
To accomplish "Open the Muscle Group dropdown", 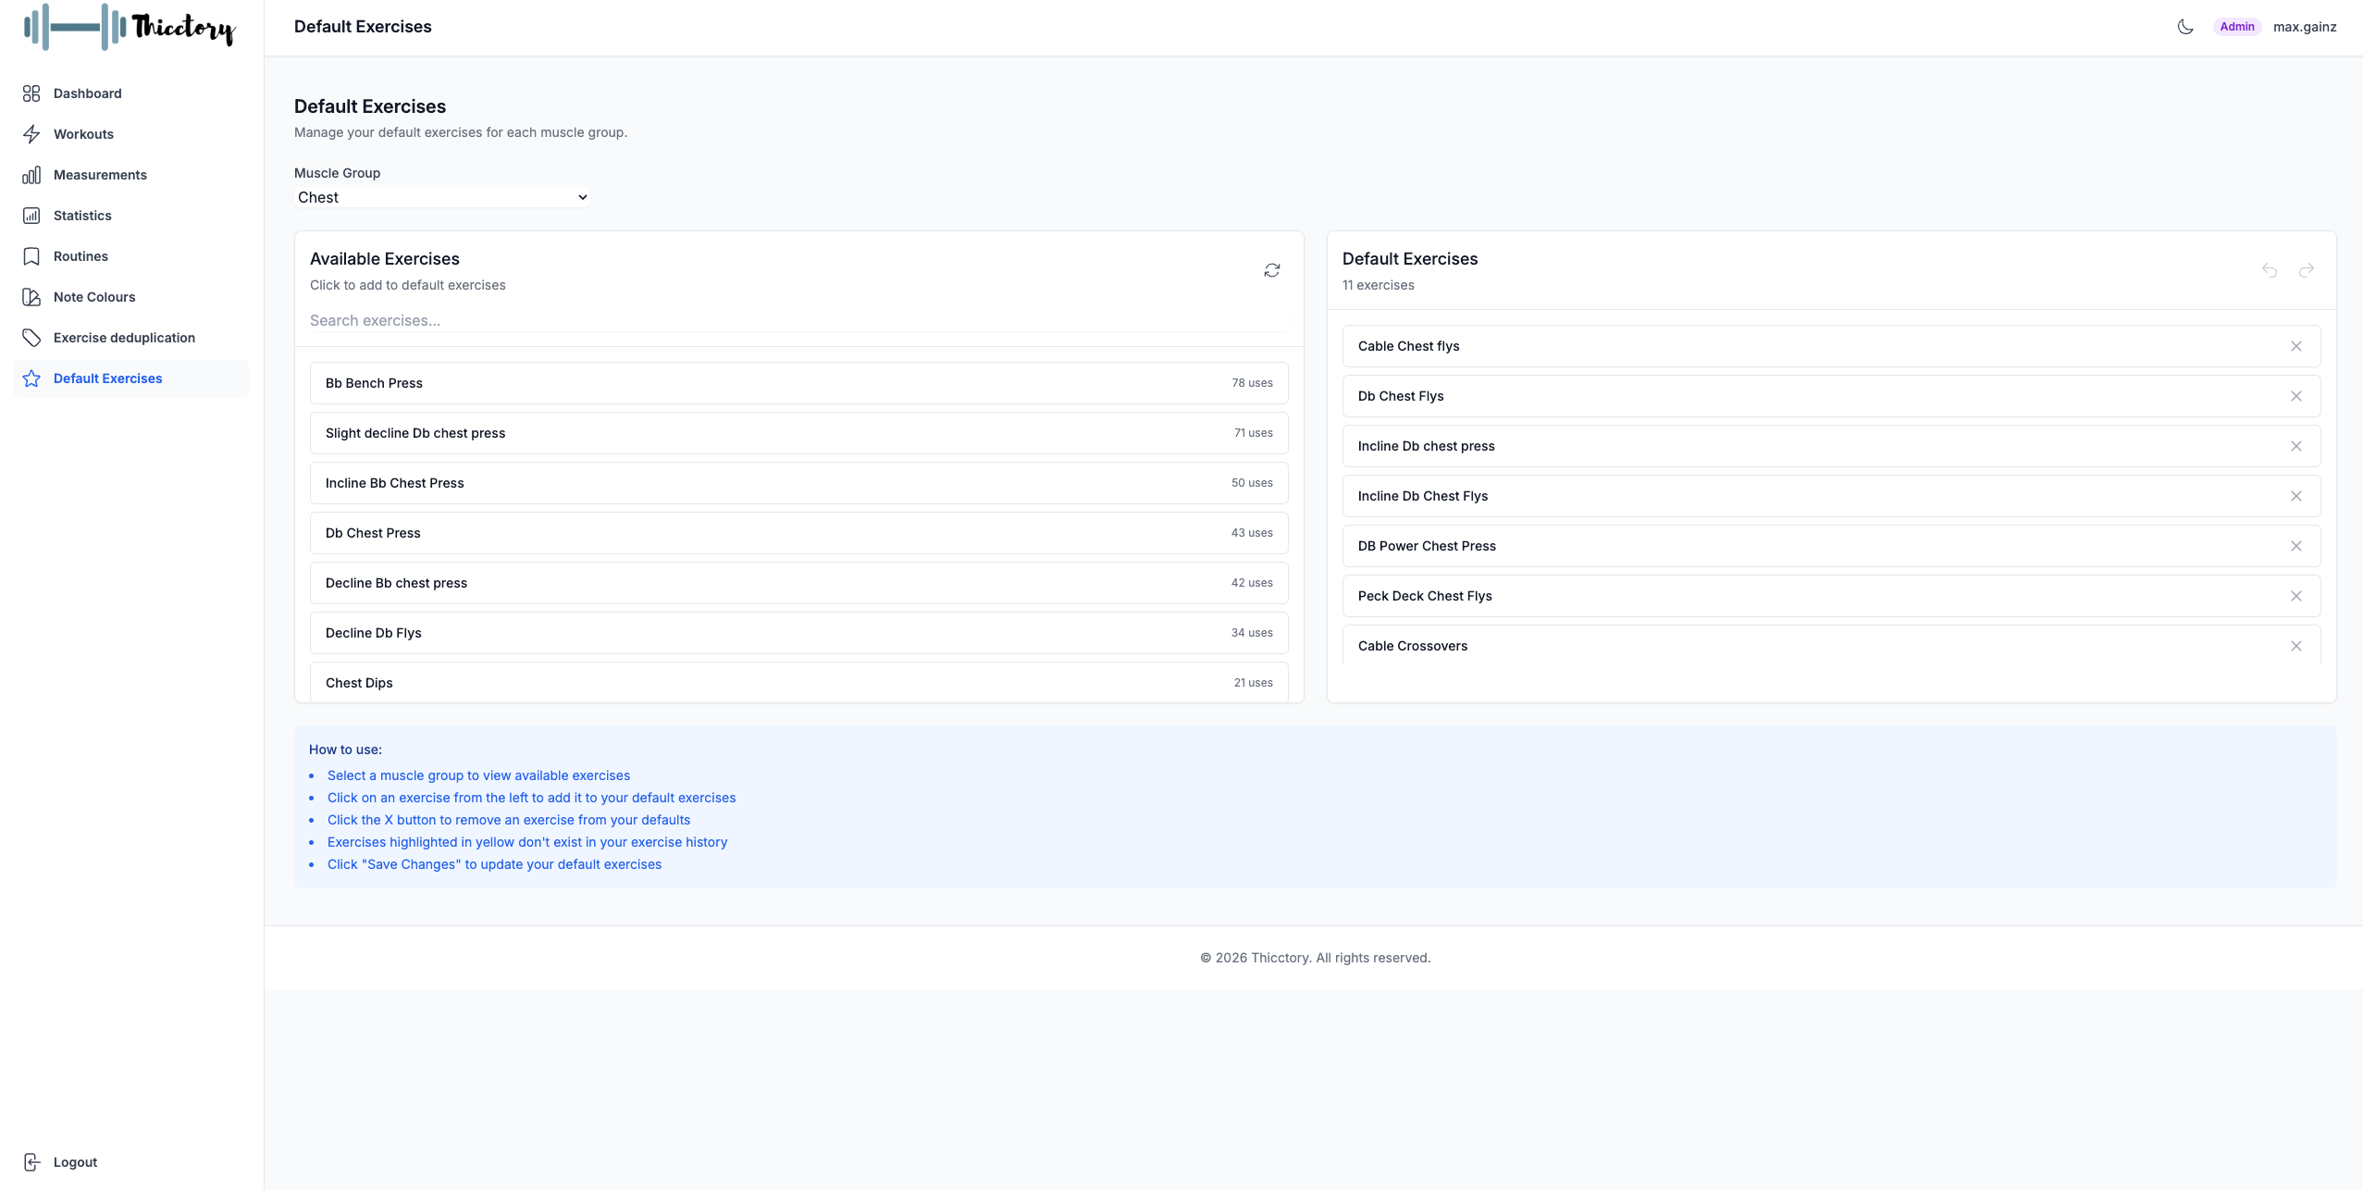I will tap(442, 197).
